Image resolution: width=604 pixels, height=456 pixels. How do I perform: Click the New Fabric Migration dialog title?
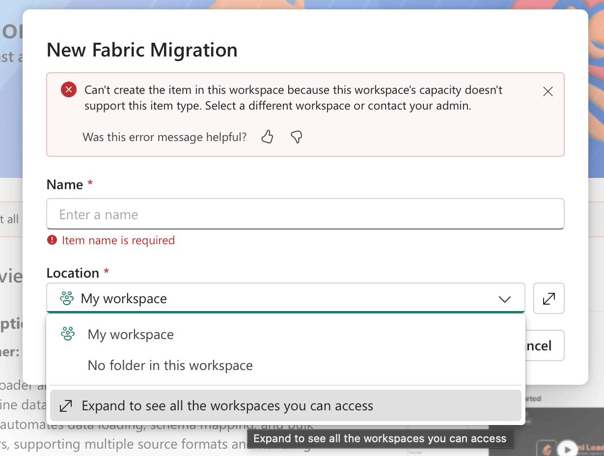click(142, 50)
